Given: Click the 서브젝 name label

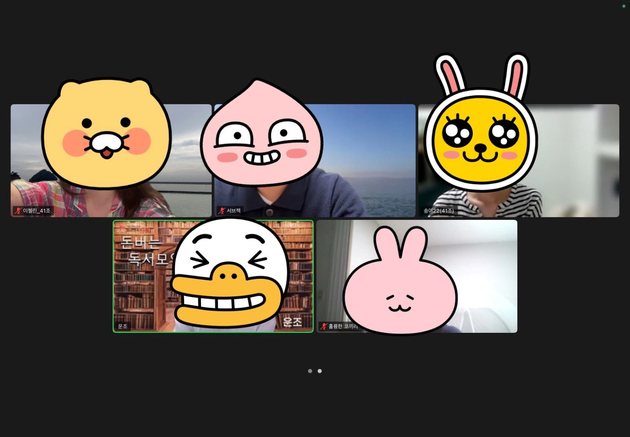Looking at the screenshot, I should pos(233,211).
